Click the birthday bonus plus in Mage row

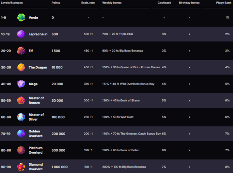tap(190, 84)
